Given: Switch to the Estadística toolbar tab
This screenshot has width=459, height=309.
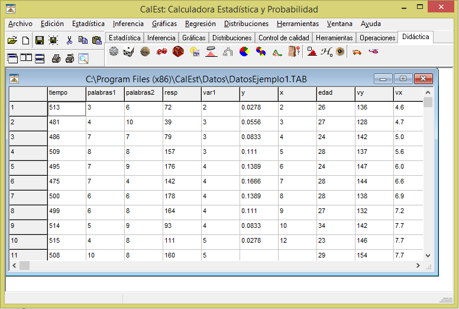Looking at the screenshot, I should [x=124, y=38].
